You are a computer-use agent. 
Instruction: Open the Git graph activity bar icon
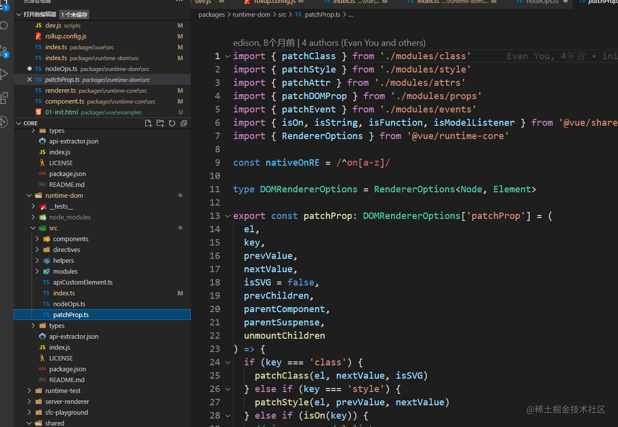tap(4, 121)
